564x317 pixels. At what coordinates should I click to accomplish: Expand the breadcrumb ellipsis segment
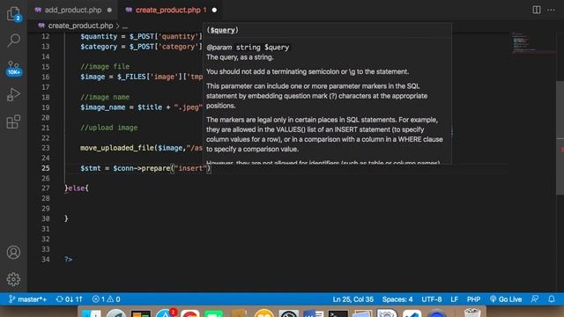pyautogui.click(x=125, y=26)
